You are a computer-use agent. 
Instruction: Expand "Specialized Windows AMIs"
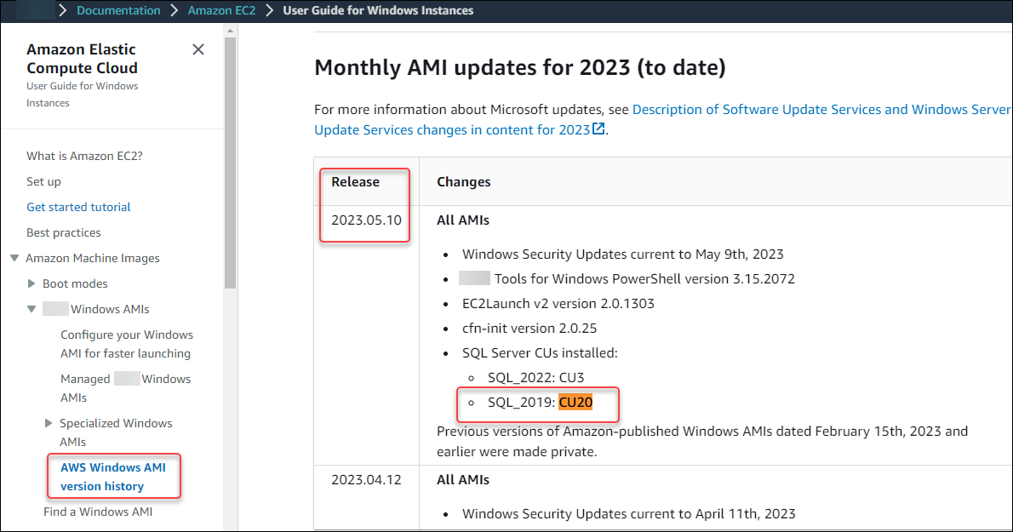[49, 423]
